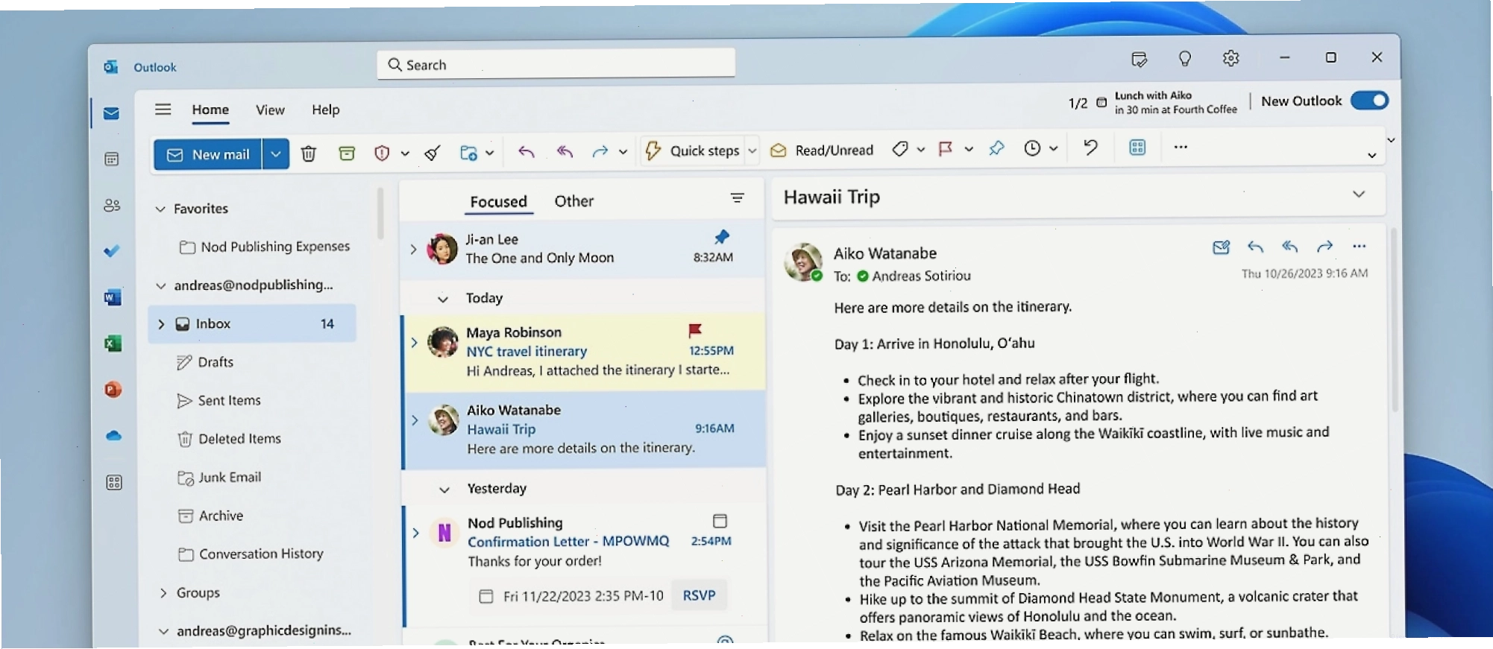This screenshot has width=1493, height=649.
Task: Toggle the pin on Ji-an Lee message
Action: click(x=722, y=237)
